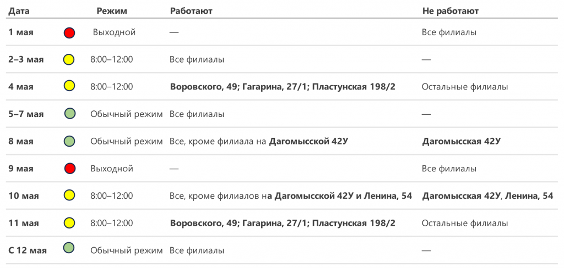Click the Режим column header
Screen dimensions: 564x268
click(112, 11)
